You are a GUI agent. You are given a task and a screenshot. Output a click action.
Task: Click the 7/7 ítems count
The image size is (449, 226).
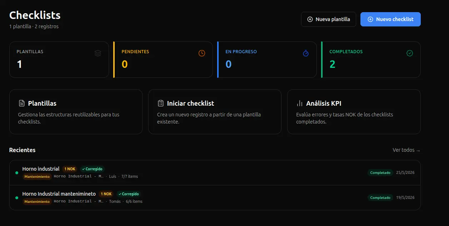(x=130, y=176)
